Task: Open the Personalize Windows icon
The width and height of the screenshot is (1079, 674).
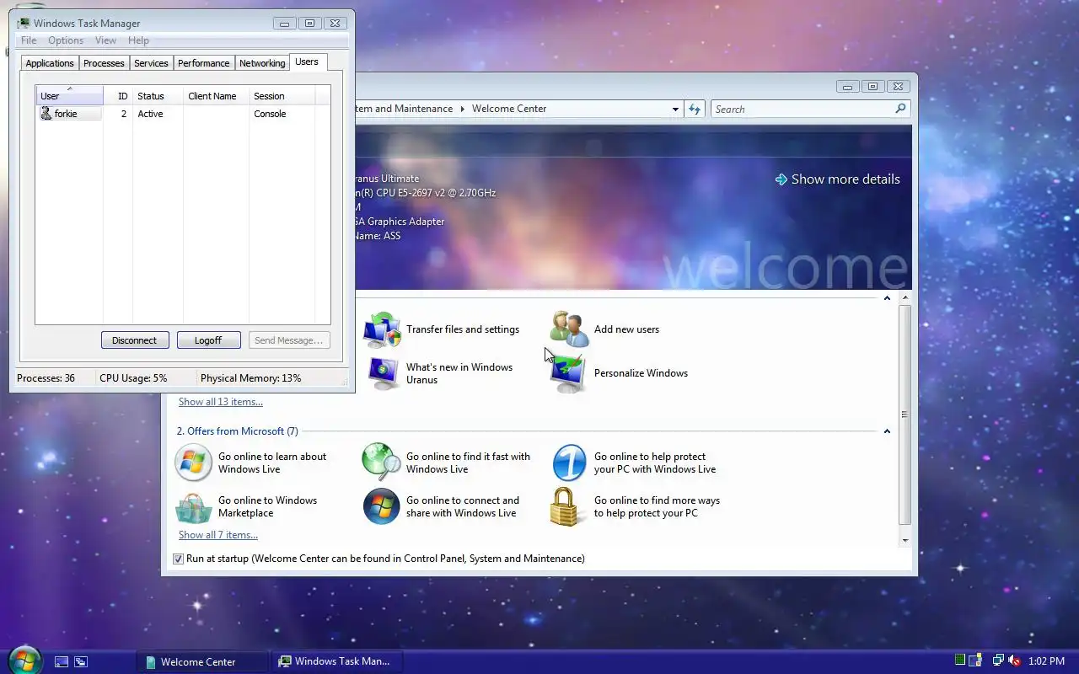Action: point(569,373)
